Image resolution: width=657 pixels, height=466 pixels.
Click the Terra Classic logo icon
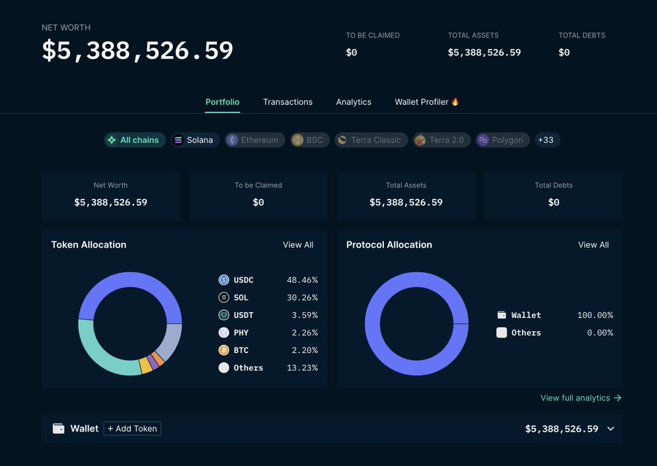click(342, 140)
